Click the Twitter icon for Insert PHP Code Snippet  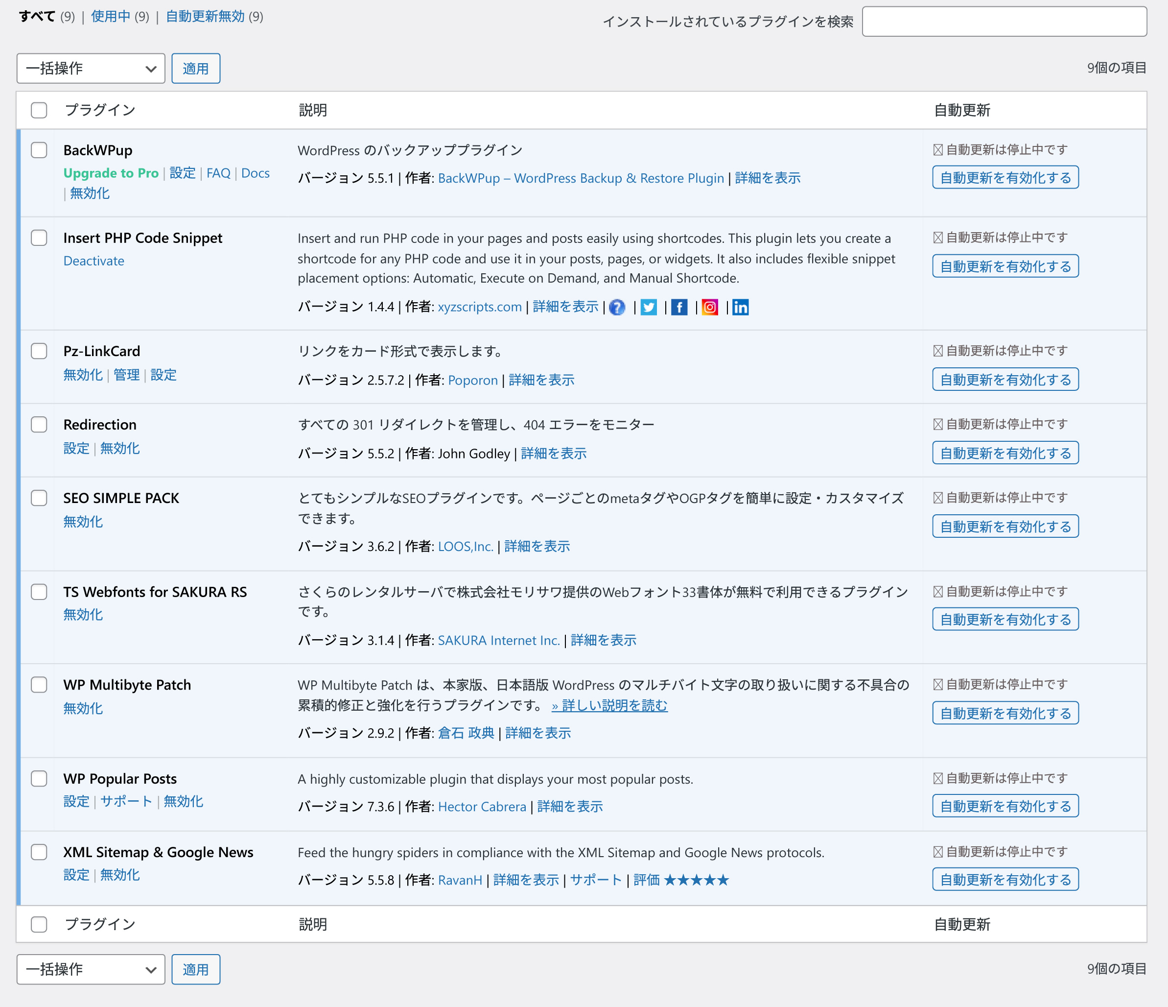(x=648, y=308)
